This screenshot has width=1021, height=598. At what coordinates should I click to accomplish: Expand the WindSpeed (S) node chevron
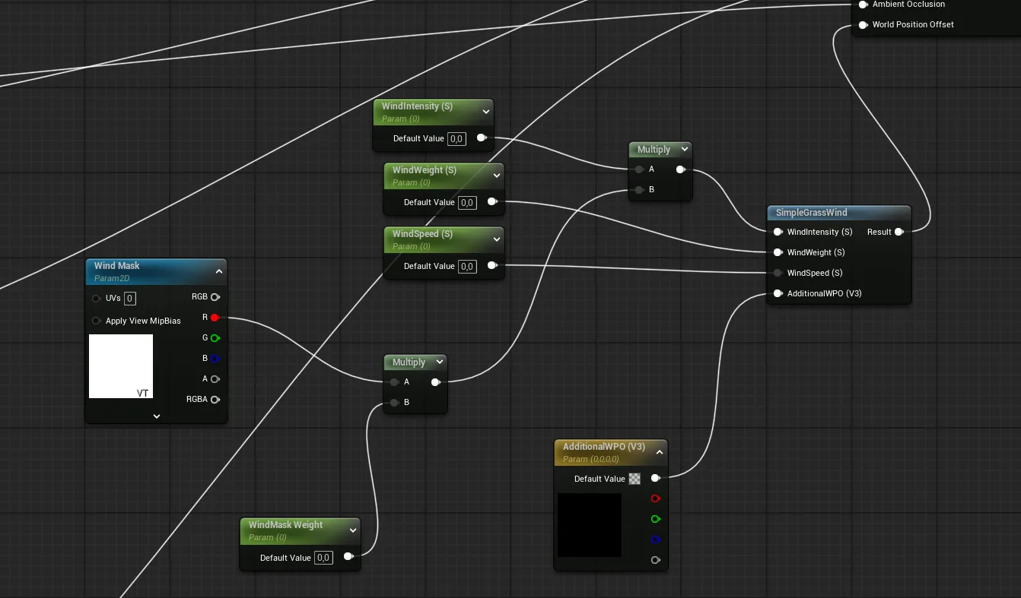click(497, 239)
